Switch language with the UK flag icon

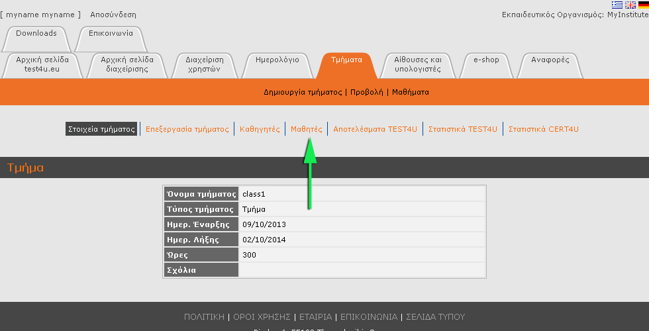(630, 5)
